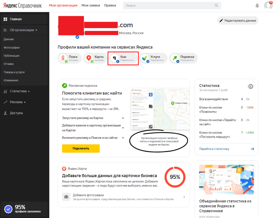Click the Все взаимодействия statistics row

tap(226, 99)
